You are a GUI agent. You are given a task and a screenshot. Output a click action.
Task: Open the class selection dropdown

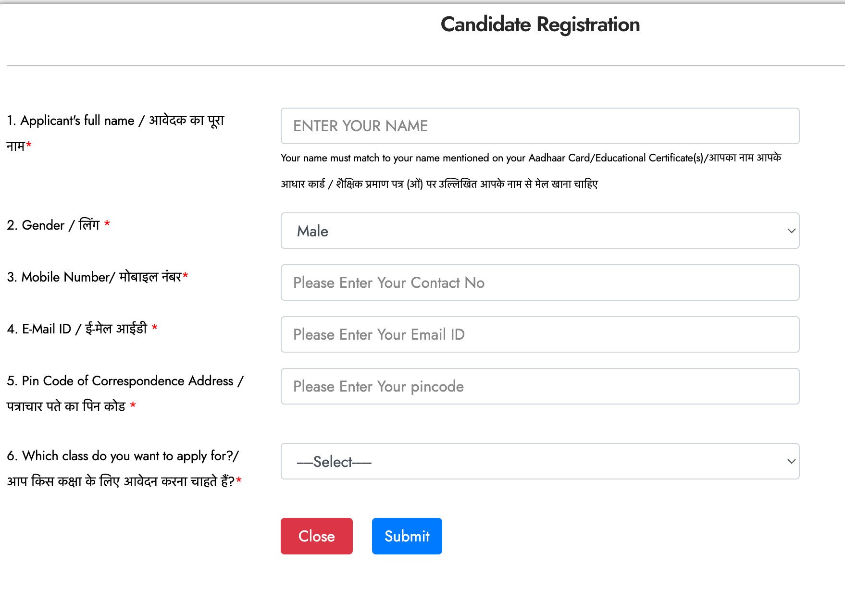(x=539, y=461)
